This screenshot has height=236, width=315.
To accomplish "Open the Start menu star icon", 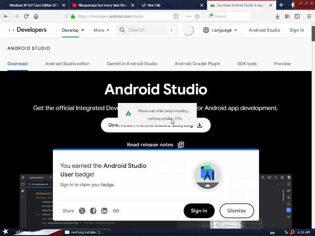I will point(5,232).
